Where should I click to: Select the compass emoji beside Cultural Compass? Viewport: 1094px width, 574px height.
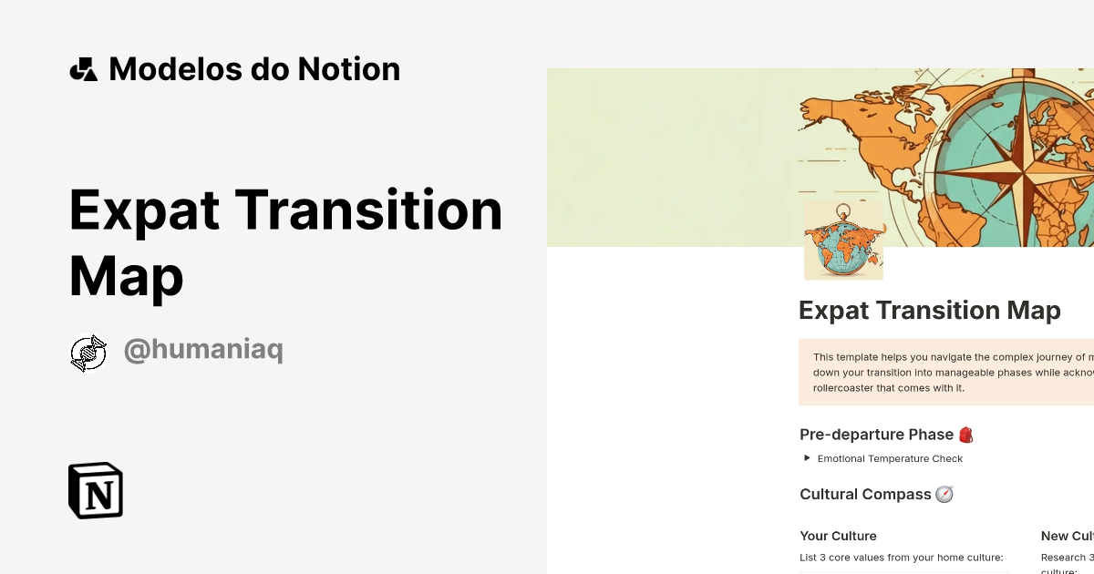946,494
